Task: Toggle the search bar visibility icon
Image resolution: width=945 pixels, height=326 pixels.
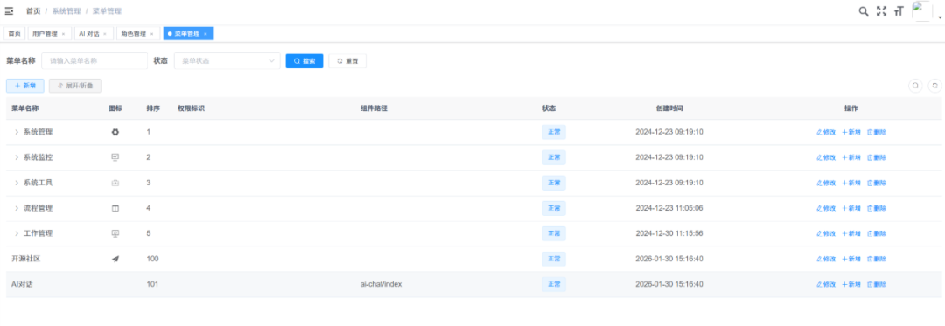Action: [x=915, y=86]
